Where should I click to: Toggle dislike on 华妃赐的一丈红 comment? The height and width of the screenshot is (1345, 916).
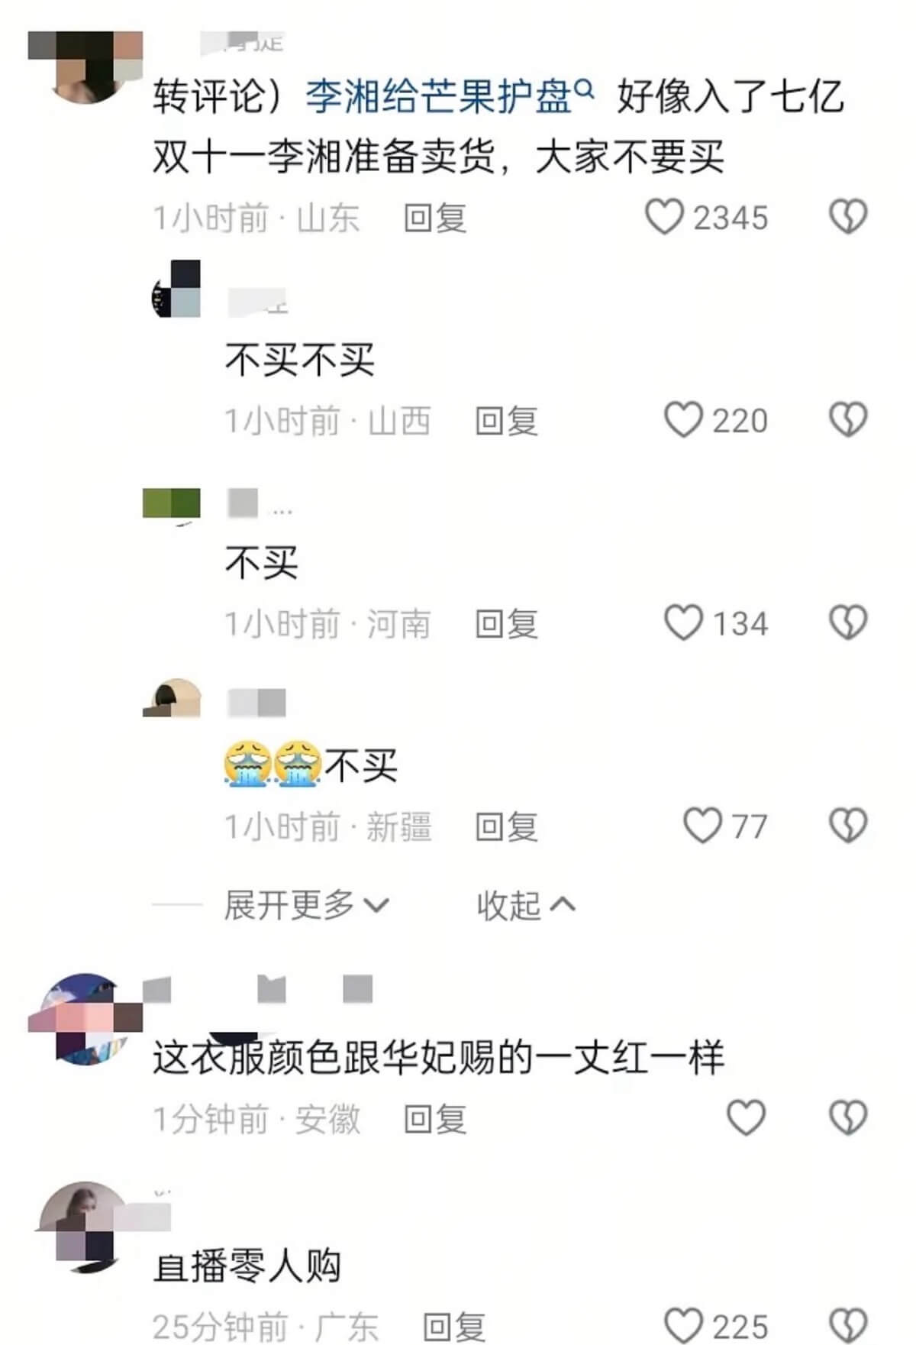pos(848,1118)
